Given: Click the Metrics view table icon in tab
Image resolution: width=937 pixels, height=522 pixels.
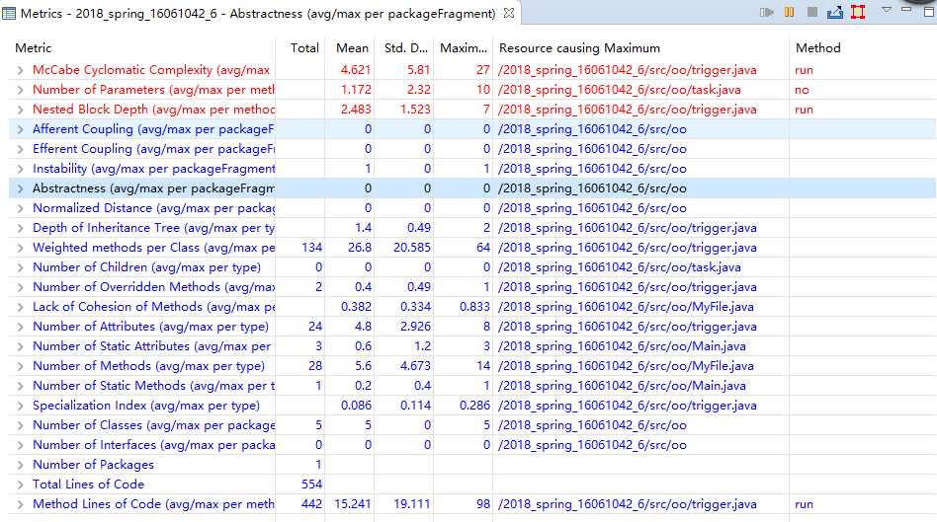Looking at the screenshot, I should (x=9, y=13).
